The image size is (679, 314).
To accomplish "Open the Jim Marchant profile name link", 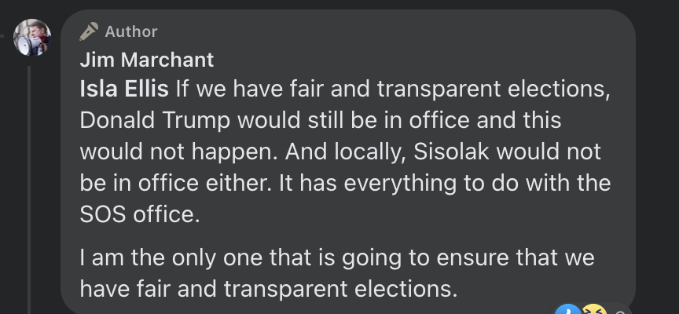I will pos(147,60).
